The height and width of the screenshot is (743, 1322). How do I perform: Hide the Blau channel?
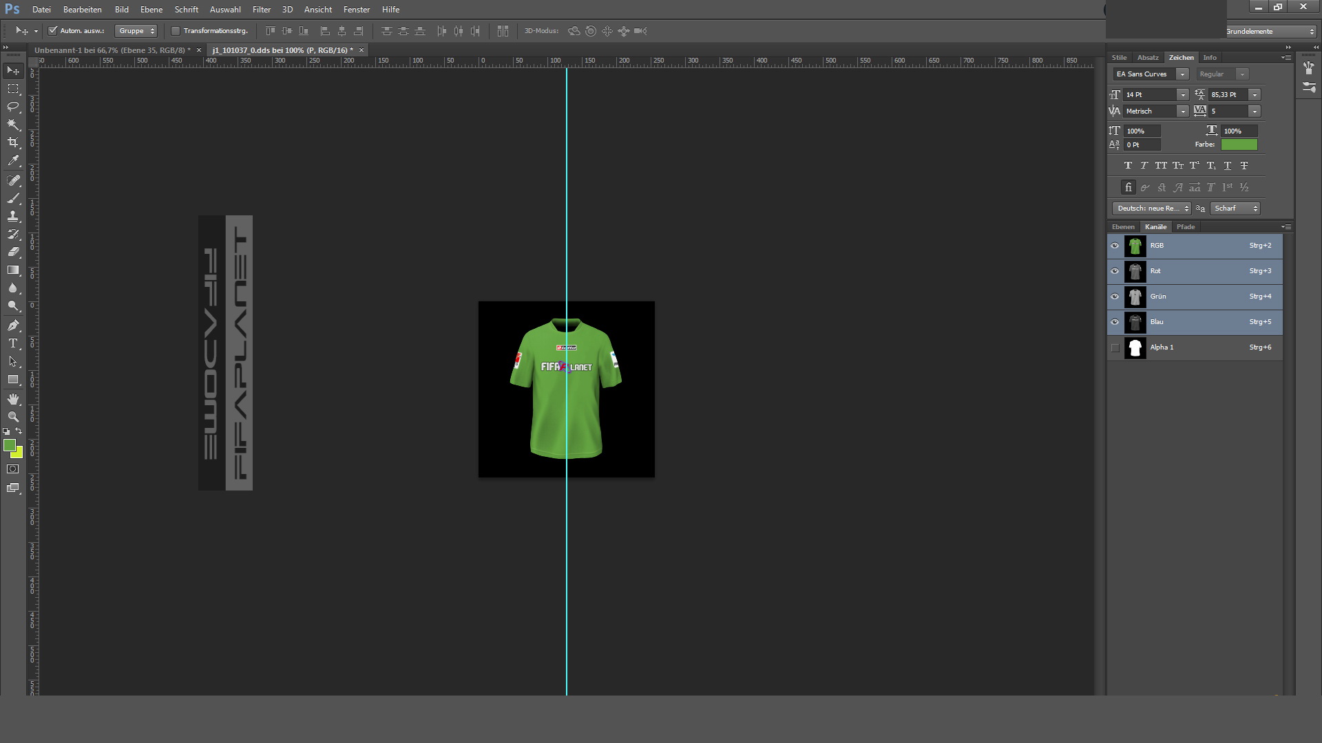(1115, 322)
